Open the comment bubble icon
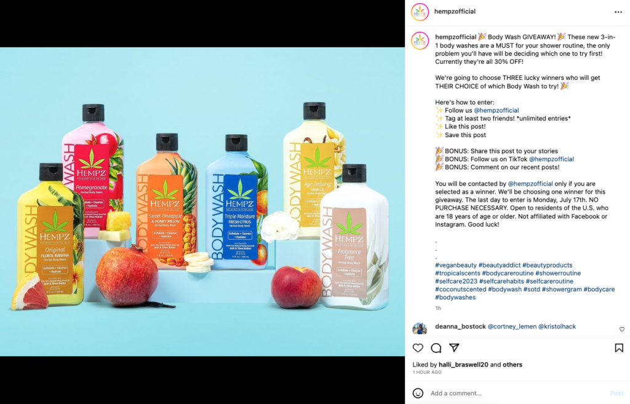The image size is (630, 404). [x=436, y=348]
